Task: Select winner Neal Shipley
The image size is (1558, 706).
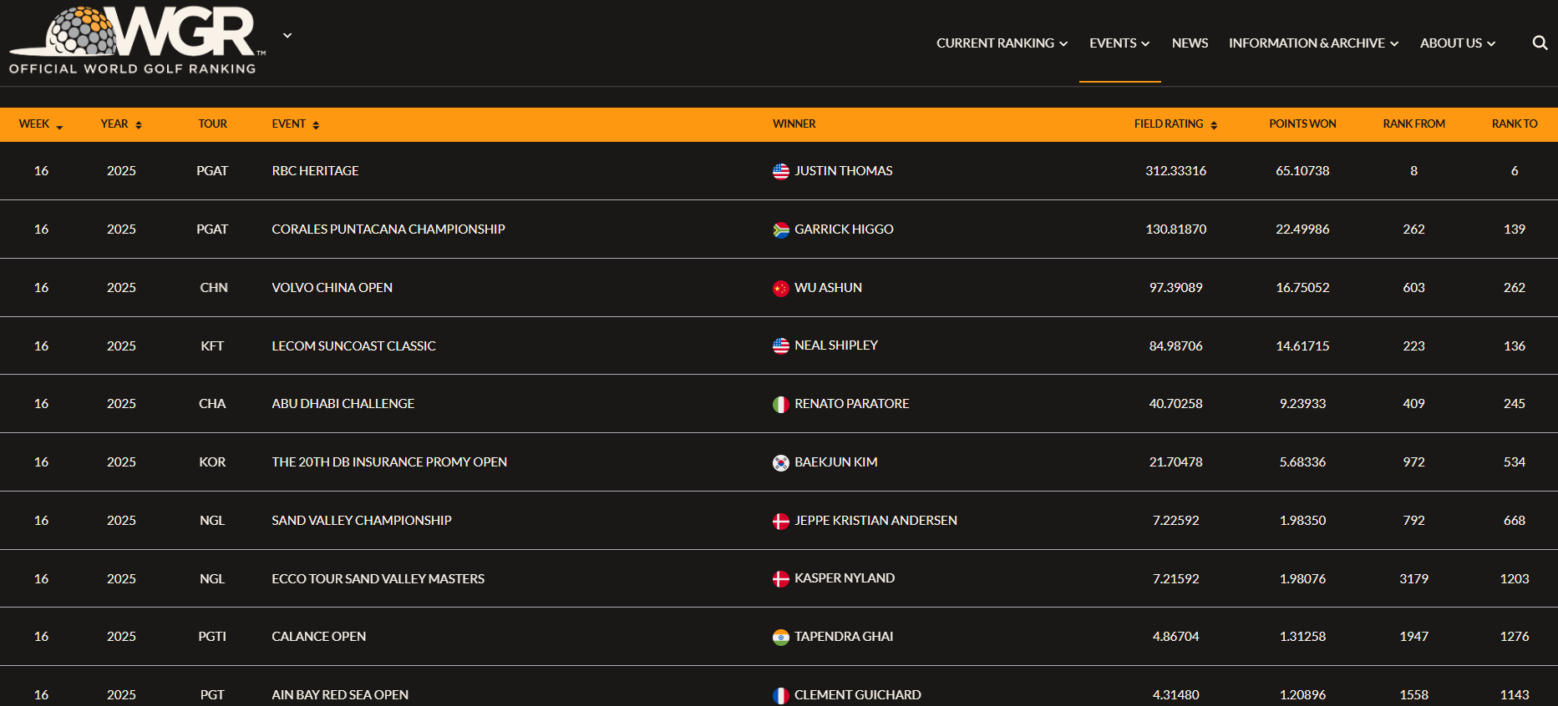Action: [836, 345]
